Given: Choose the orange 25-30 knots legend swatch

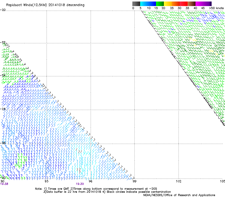Looking at the screenshot, I should tap(176, 4).
